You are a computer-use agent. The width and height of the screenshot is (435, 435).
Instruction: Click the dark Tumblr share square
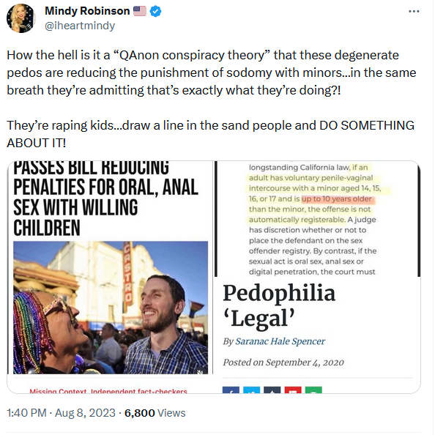coord(272,390)
